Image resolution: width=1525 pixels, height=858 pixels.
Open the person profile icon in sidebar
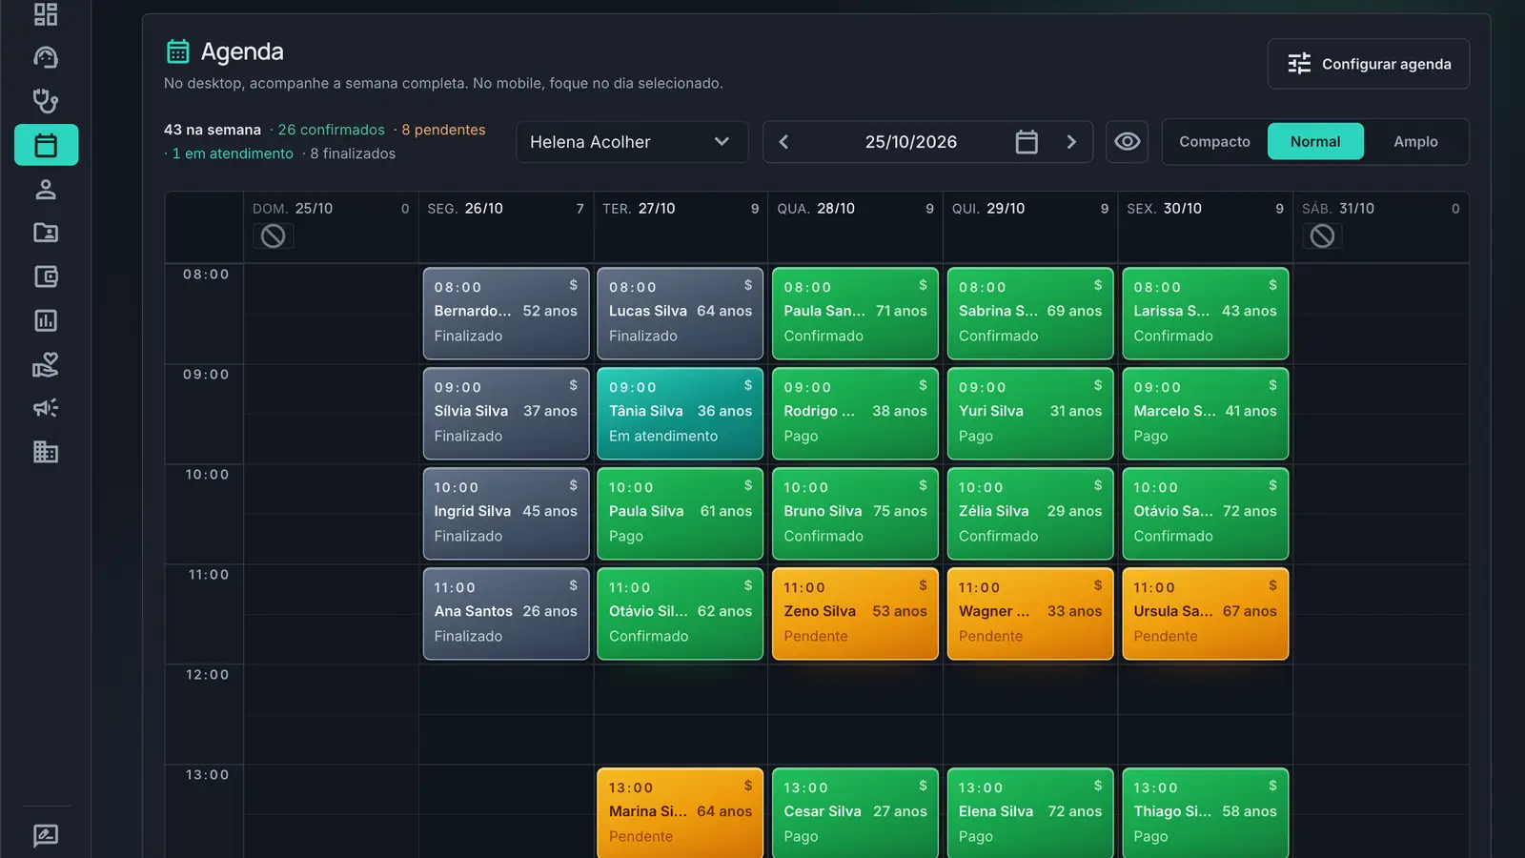click(46, 189)
